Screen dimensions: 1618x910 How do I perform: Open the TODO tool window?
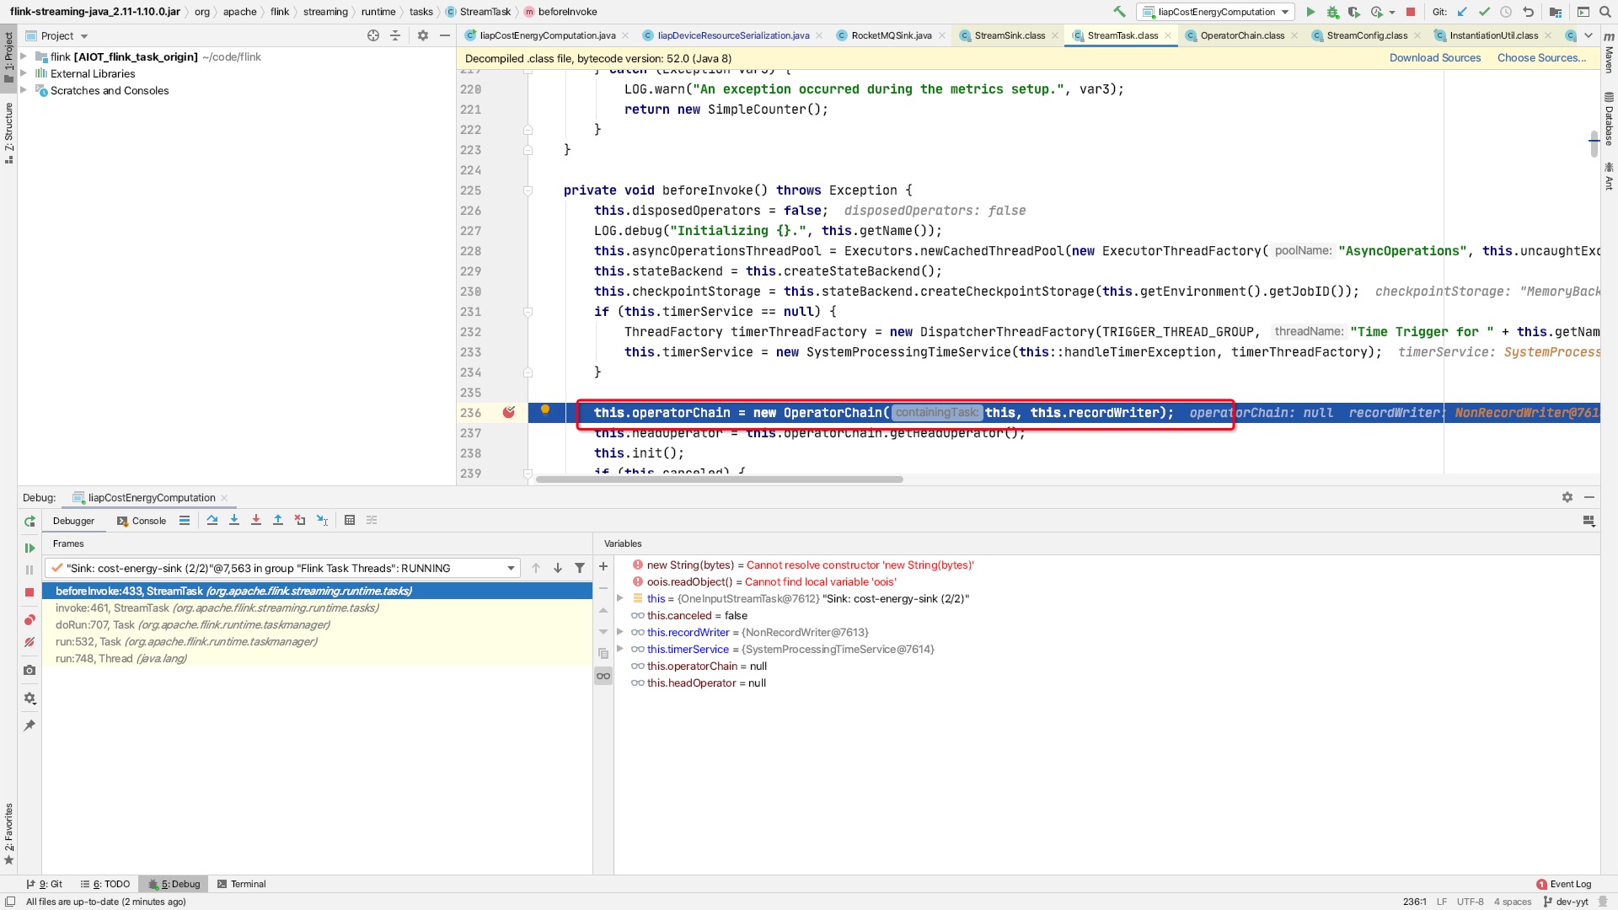(x=105, y=885)
